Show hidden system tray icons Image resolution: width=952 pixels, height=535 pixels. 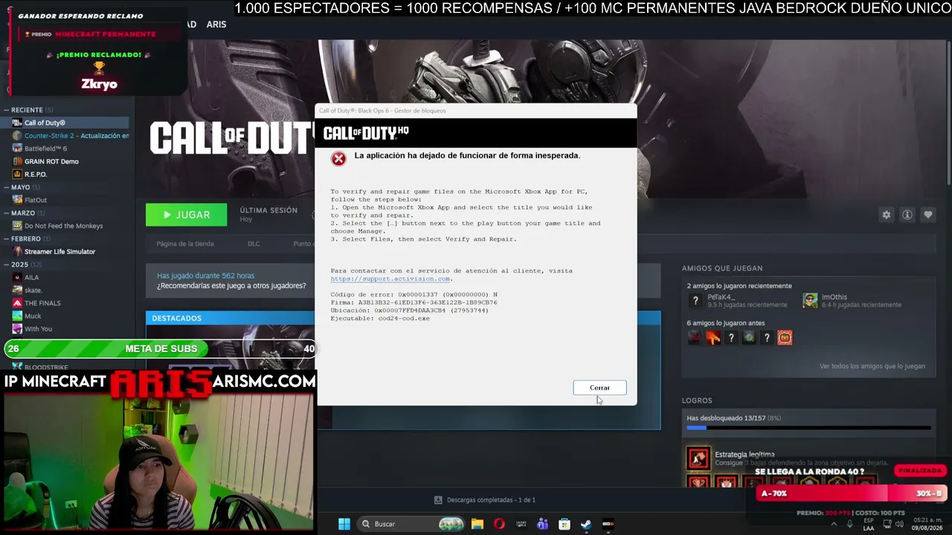tap(834, 524)
